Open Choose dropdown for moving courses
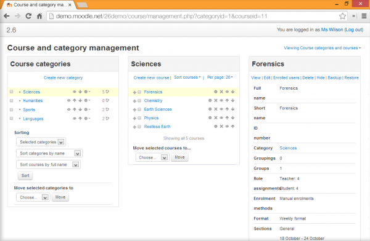 point(152,157)
